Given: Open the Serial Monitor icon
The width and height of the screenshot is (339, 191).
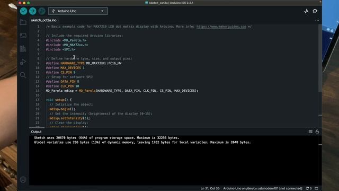Looking at the screenshot, I should pyautogui.click(x=315, y=11).
